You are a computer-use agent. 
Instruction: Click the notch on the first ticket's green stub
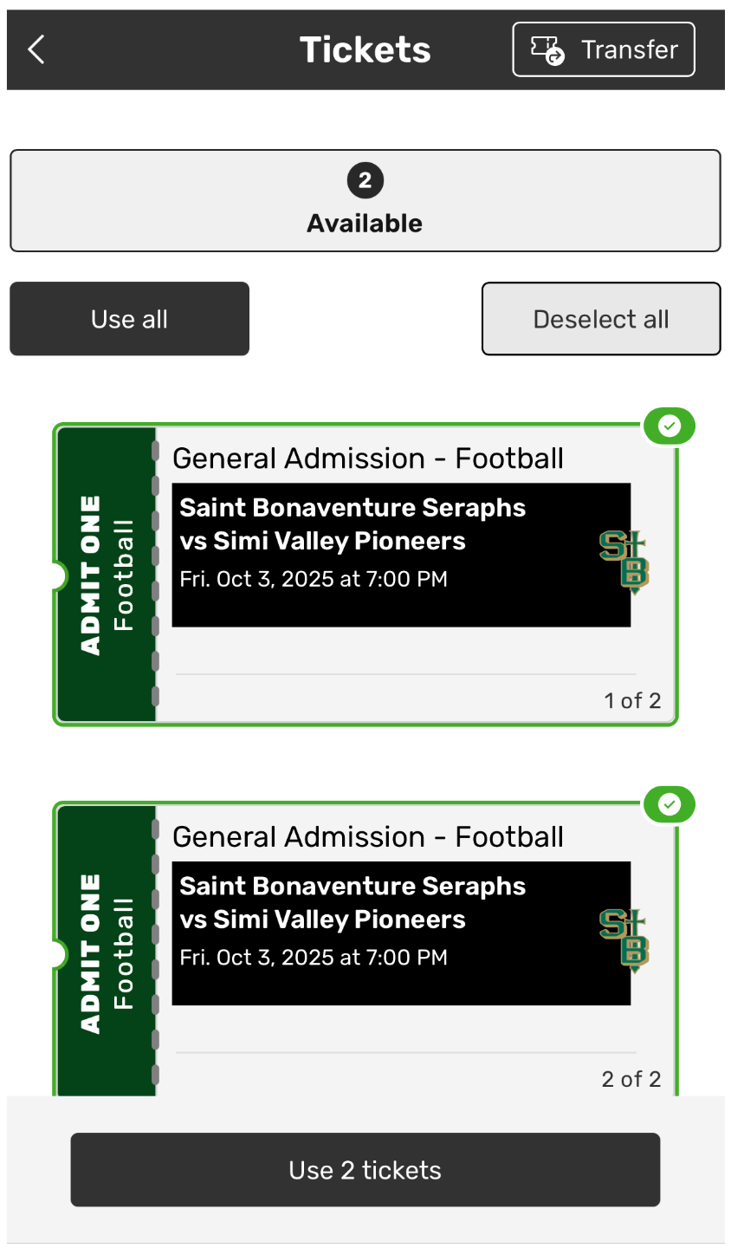click(57, 575)
